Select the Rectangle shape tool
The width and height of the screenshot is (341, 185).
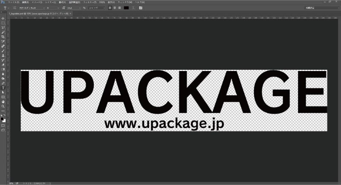(x=3, y=97)
